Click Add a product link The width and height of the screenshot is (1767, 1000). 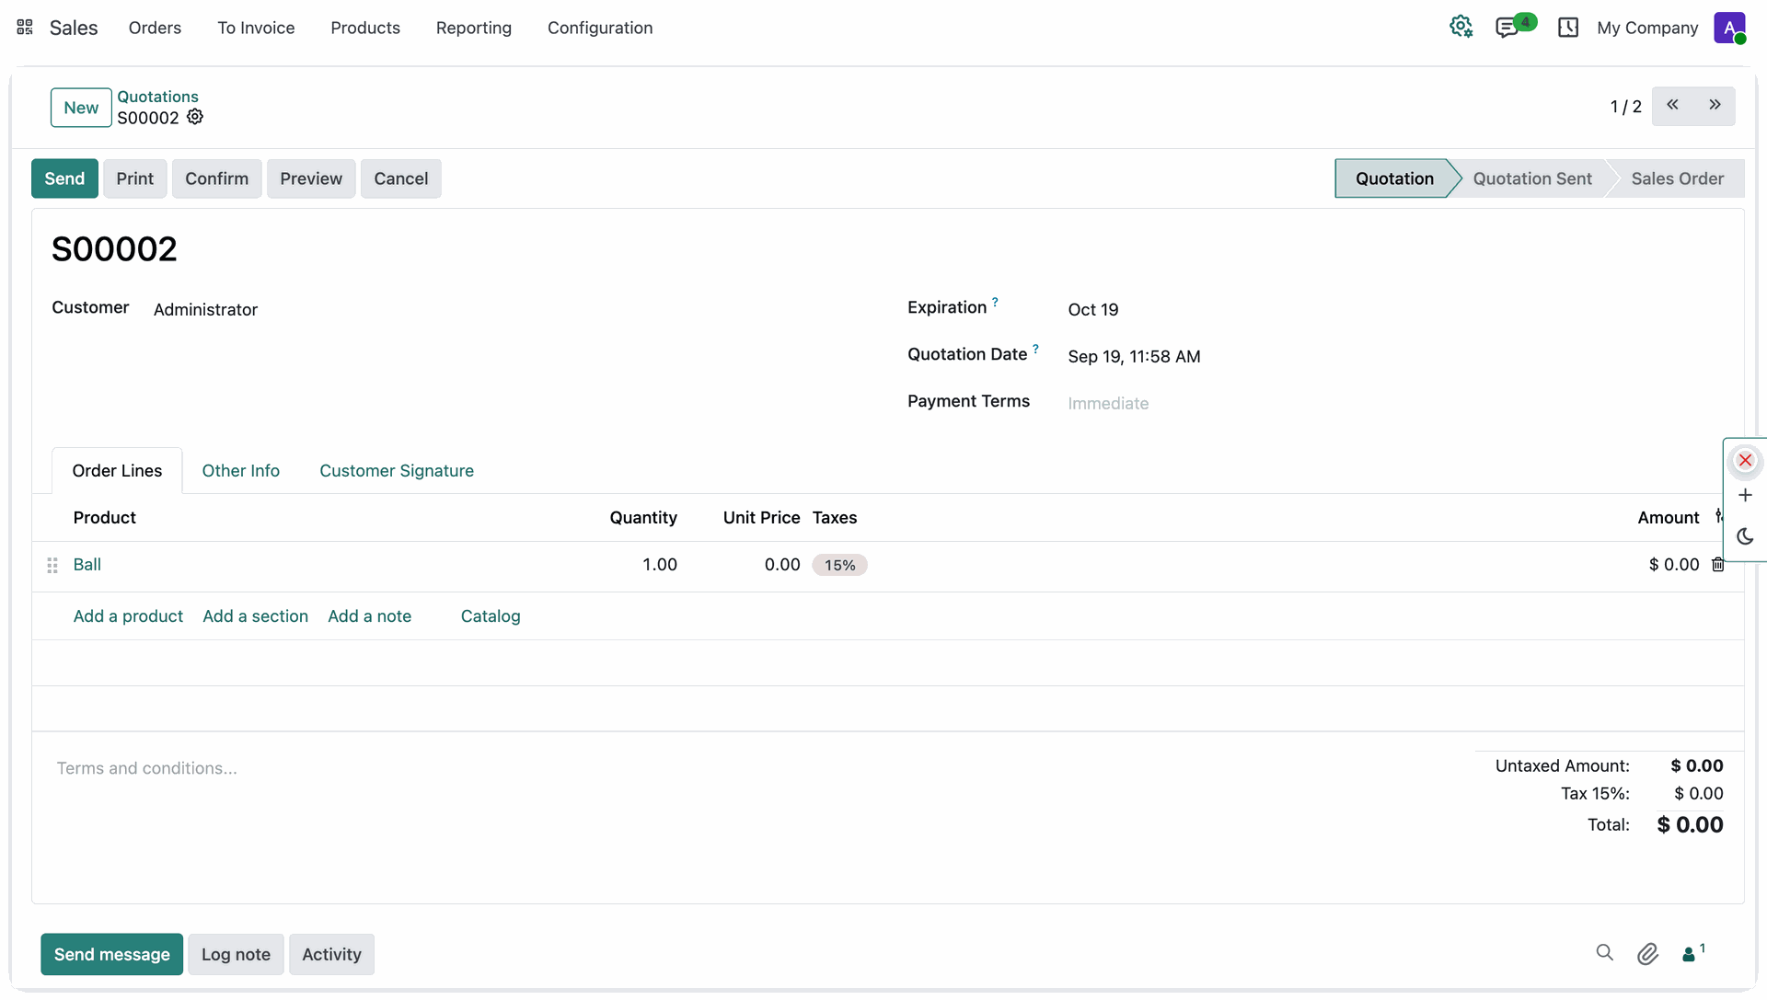click(x=128, y=616)
